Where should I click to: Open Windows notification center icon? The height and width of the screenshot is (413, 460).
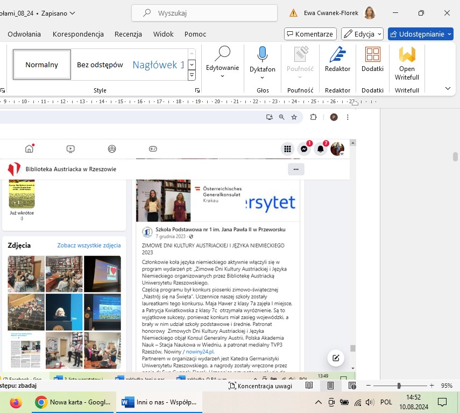point(442,402)
